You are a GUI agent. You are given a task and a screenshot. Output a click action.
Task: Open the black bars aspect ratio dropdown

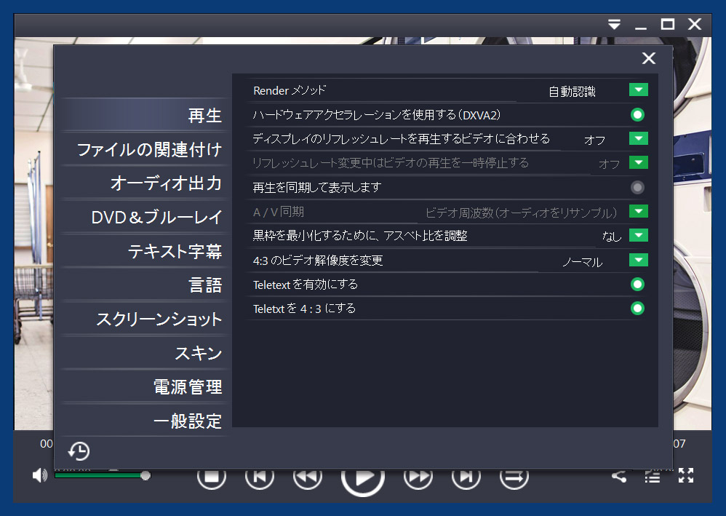(638, 236)
